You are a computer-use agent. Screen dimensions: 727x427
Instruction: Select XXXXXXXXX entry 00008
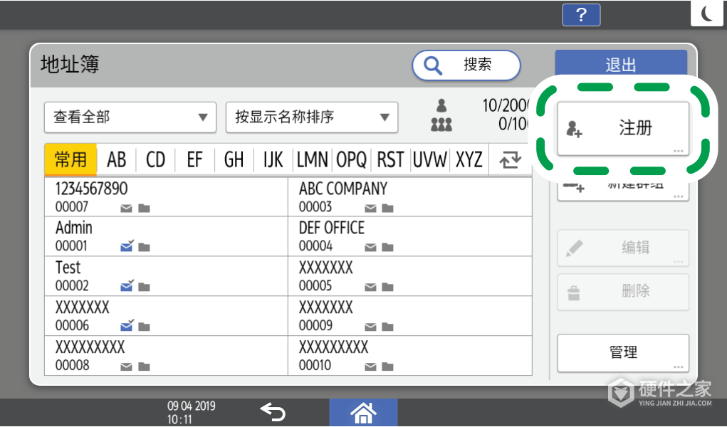coord(166,356)
